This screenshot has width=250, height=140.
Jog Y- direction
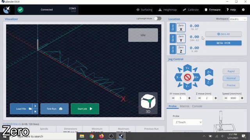pyautogui.click(x=187, y=86)
